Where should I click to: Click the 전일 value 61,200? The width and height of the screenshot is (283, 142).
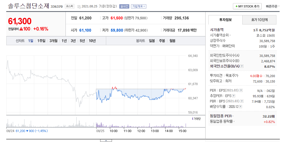point(85,18)
